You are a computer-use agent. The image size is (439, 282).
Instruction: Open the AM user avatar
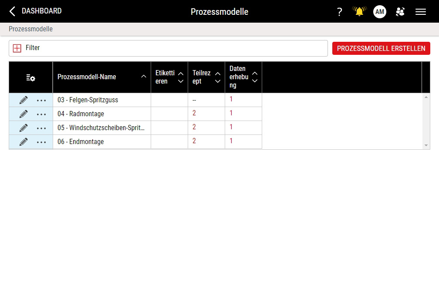coord(380,12)
